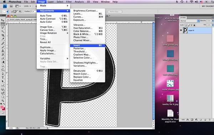Image resolution: width=214 pixels, height=135 pixels.
Task: Select the Blur tool
Action: pos(3,66)
